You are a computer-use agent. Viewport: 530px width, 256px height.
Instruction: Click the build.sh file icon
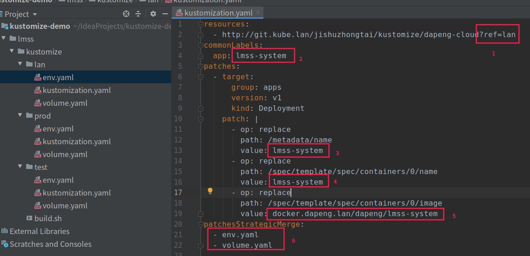29,218
